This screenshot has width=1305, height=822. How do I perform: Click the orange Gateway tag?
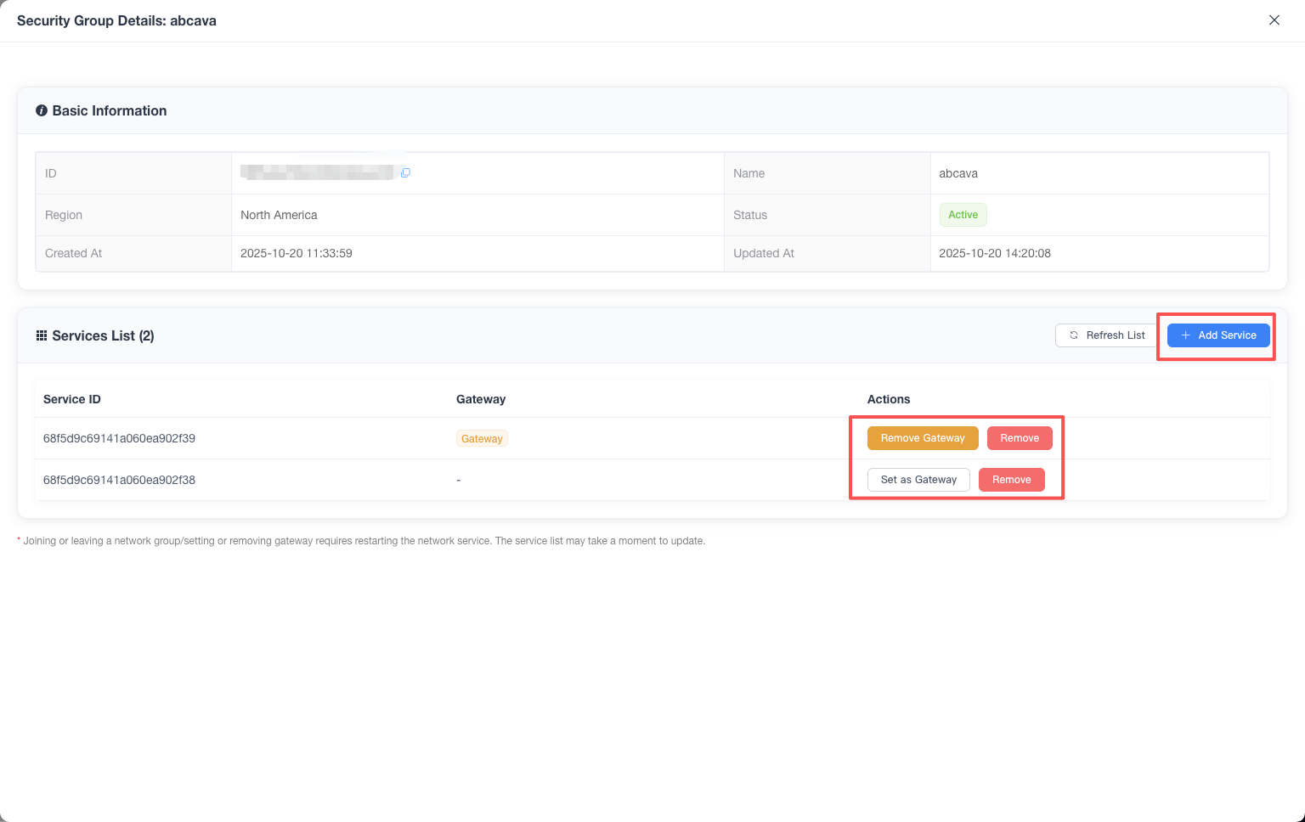click(x=482, y=439)
